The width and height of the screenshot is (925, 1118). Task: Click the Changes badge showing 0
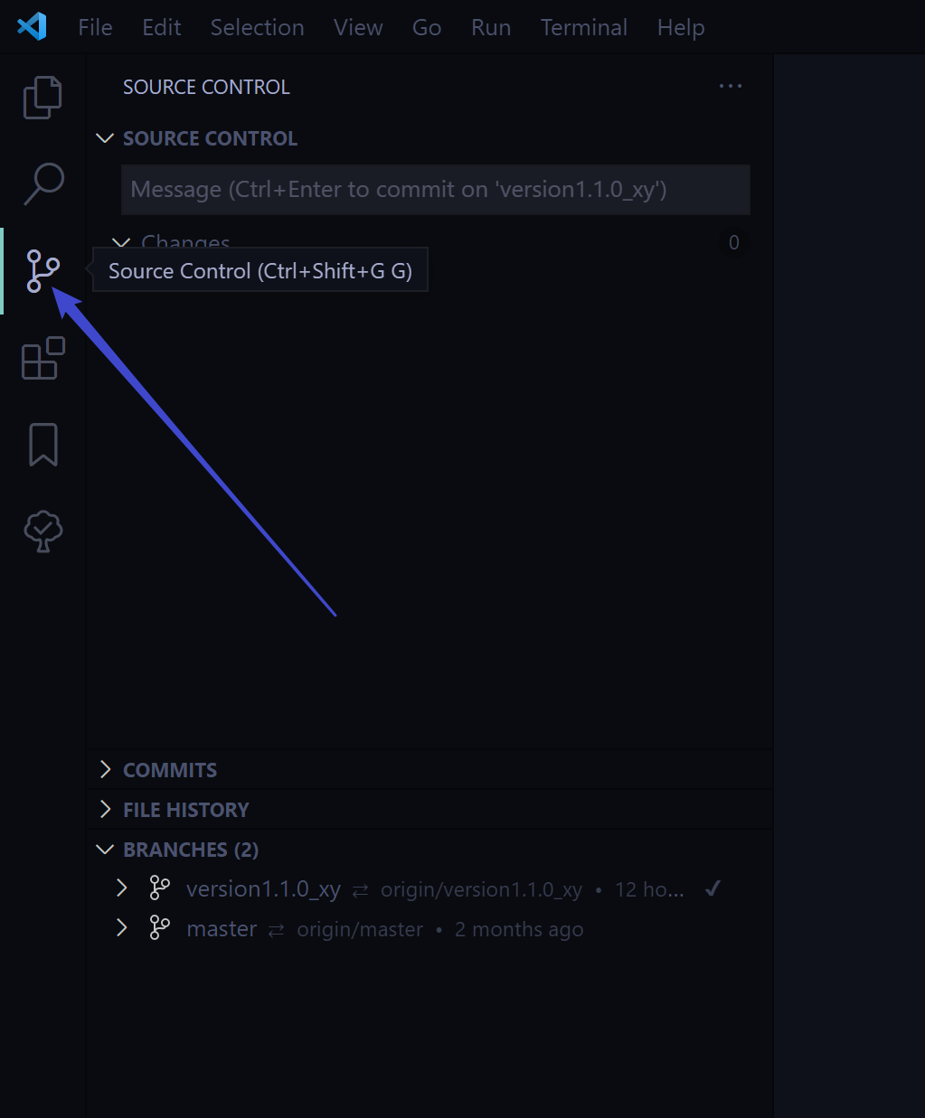pos(733,242)
